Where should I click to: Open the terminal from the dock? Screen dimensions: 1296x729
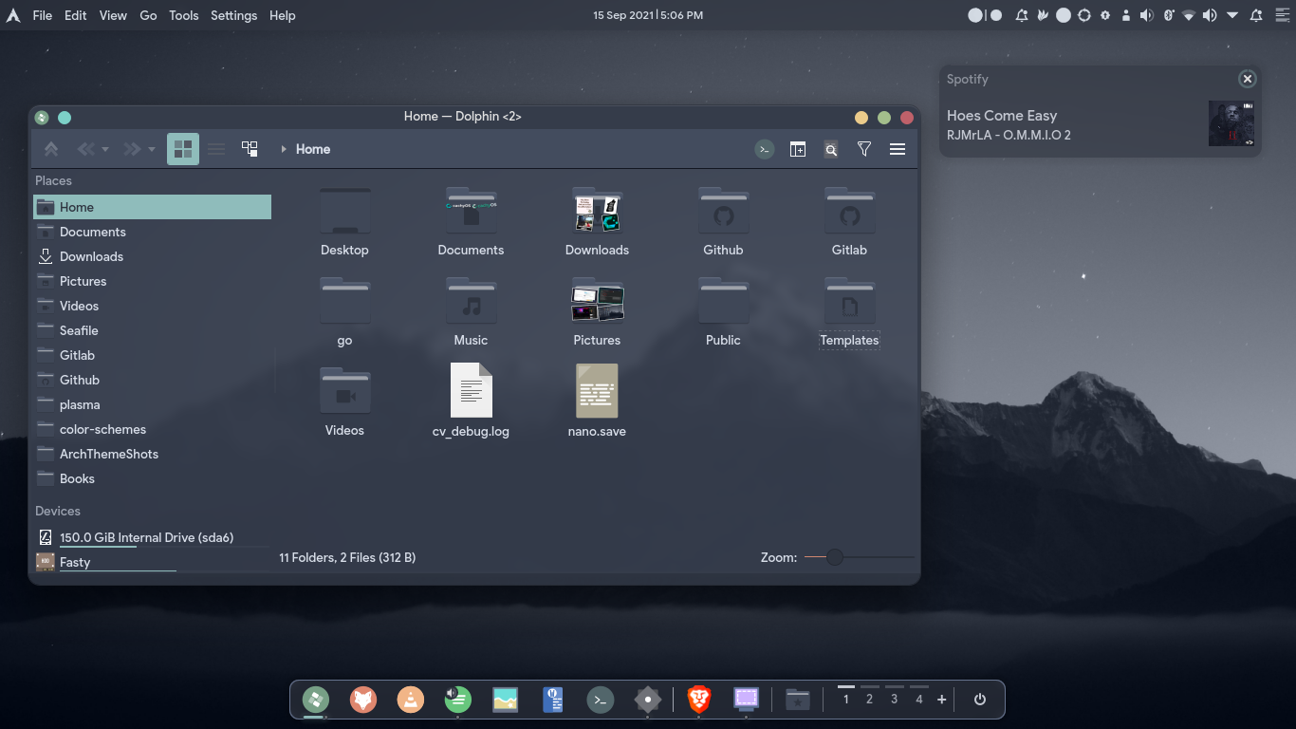[601, 701]
